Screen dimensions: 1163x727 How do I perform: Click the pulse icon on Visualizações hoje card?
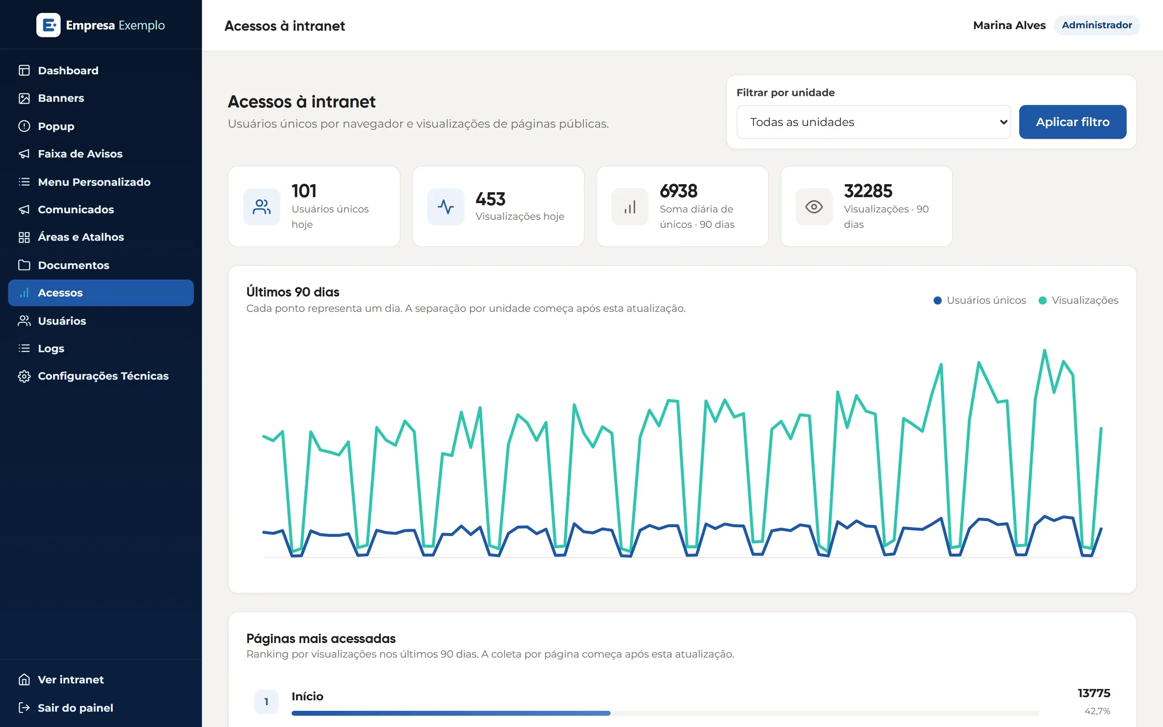click(x=446, y=207)
